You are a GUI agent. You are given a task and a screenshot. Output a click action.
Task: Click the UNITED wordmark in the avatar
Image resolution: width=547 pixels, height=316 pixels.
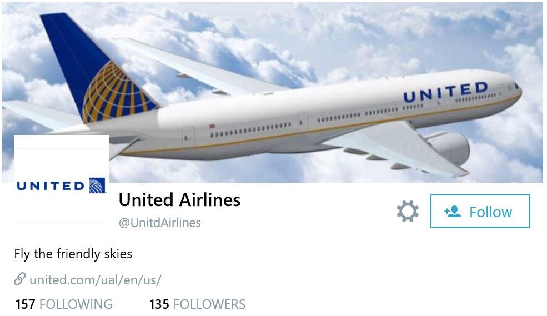click(51, 186)
